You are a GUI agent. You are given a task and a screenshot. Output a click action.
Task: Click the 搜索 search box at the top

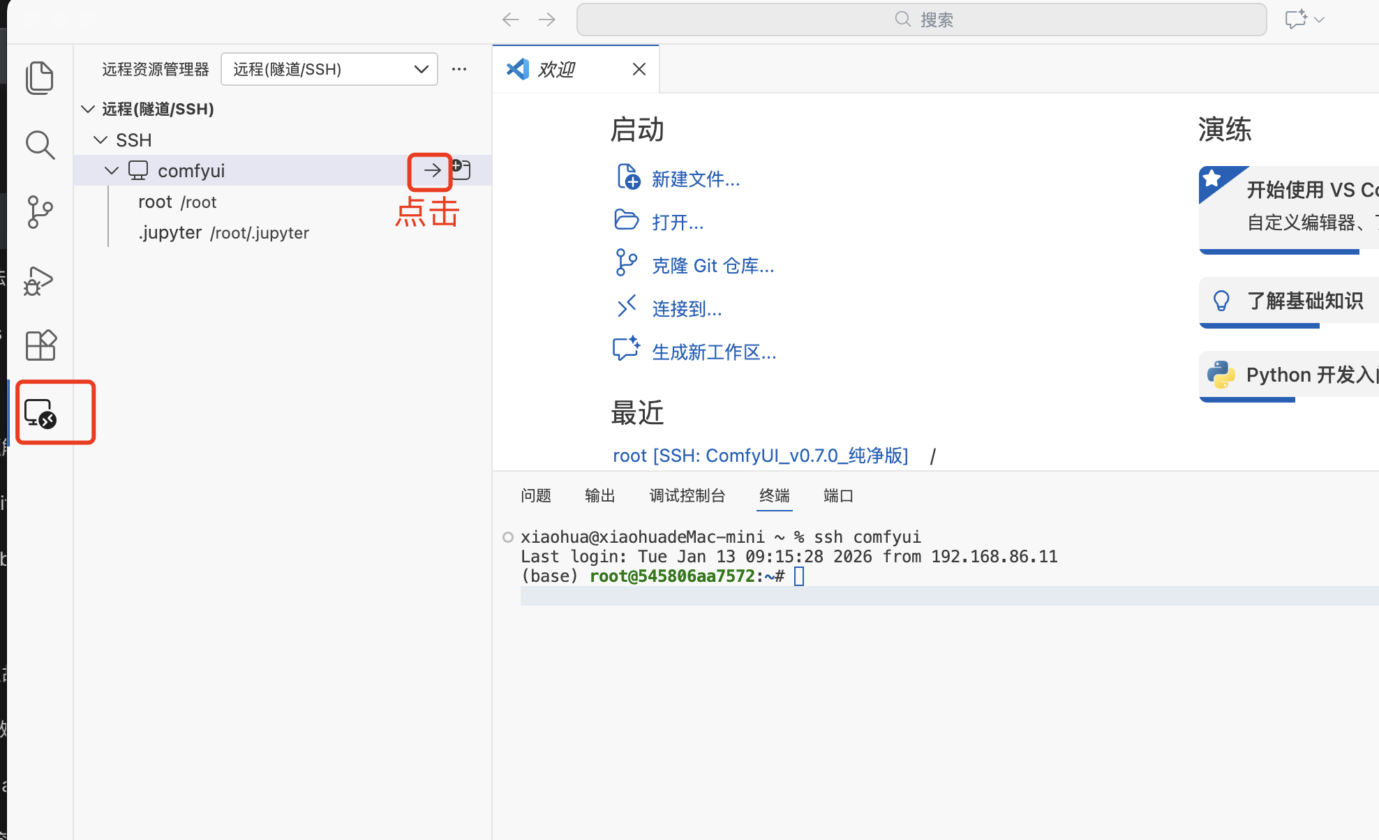point(921,19)
